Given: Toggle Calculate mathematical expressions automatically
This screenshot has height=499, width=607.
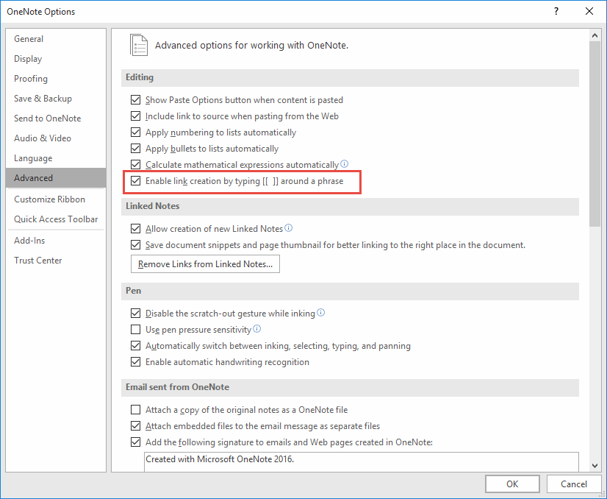Looking at the screenshot, I should (135, 164).
